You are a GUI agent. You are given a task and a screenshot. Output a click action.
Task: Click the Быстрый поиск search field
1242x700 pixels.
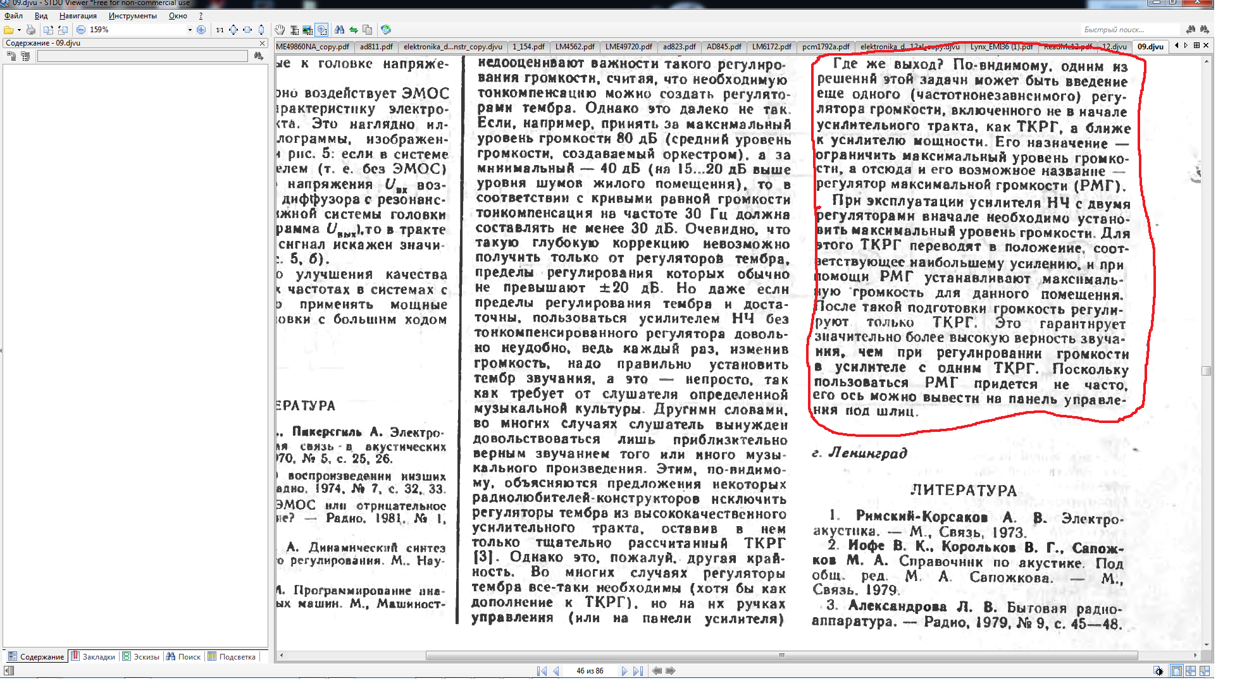pos(1129,30)
